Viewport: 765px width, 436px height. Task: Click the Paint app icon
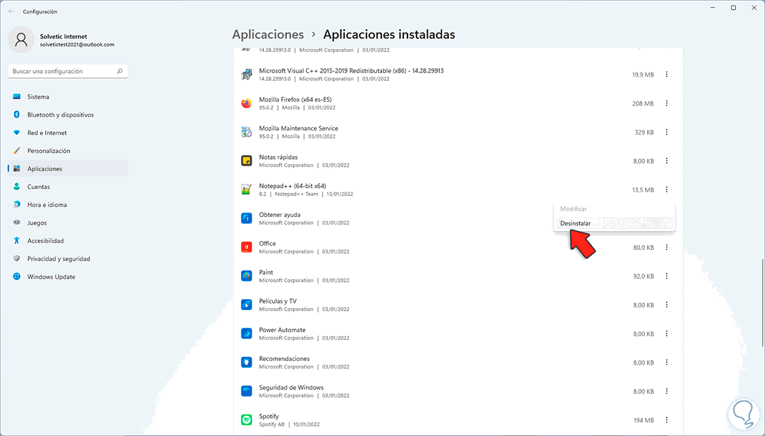click(247, 276)
